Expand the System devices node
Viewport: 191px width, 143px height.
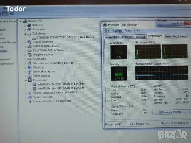[26, 97]
